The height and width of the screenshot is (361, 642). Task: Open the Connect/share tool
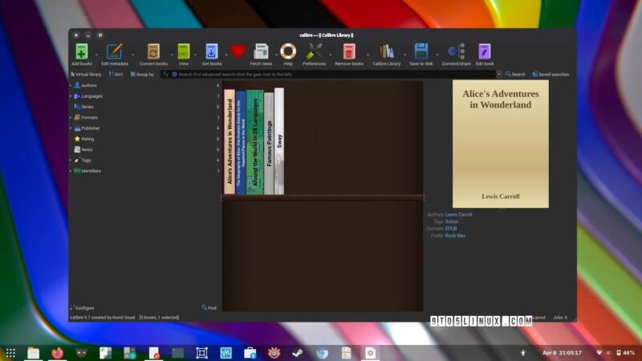[x=456, y=52]
